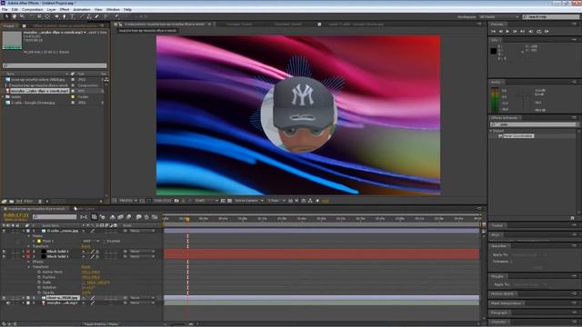
Task: Hide layer 4 jpg with eye icon
Action: tap(4, 298)
